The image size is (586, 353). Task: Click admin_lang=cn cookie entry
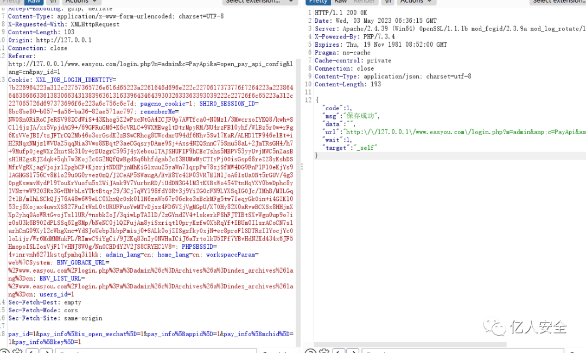[129, 255]
